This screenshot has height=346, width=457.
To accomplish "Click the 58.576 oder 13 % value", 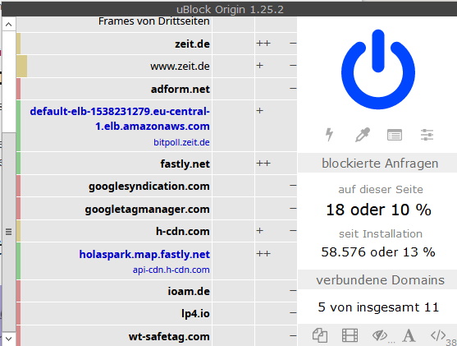I will [378, 252].
